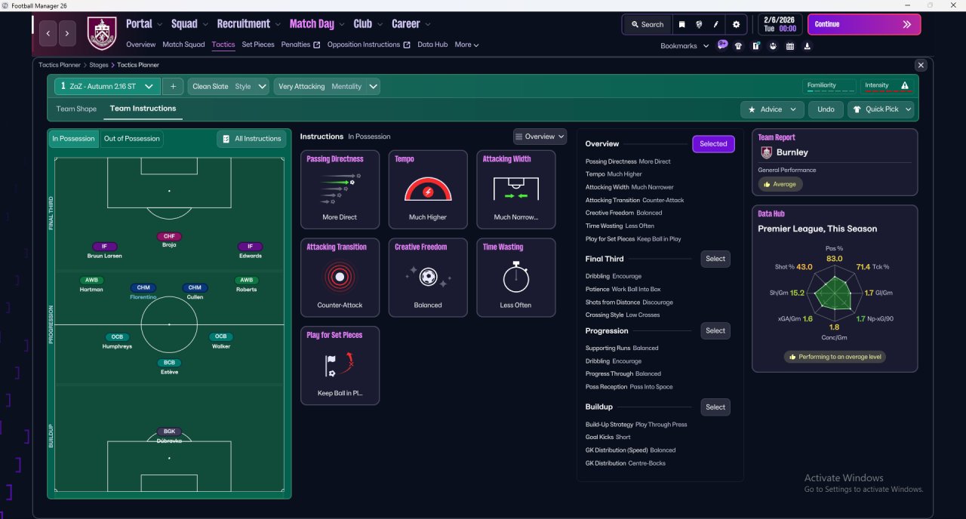The image size is (966, 519).
Task: Open the calendar shortcut icon
Action: point(790,46)
